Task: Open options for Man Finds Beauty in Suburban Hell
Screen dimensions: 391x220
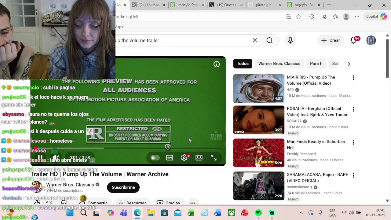Action: point(353,142)
